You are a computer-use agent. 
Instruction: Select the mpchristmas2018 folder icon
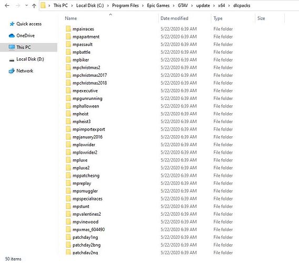68,83
